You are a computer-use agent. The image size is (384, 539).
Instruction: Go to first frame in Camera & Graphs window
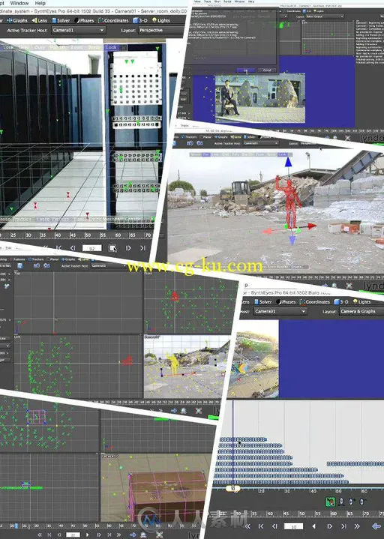[x=261, y=526]
